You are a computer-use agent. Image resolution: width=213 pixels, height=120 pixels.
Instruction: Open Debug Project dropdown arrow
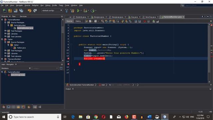tap(89, 10)
